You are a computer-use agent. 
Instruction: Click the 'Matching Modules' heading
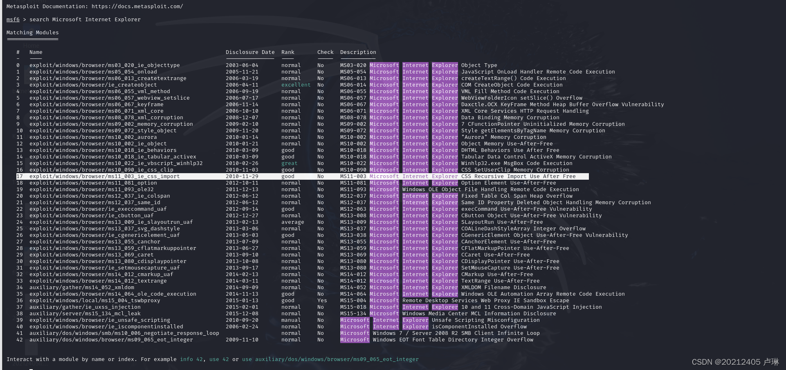pyautogui.click(x=33, y=33)
